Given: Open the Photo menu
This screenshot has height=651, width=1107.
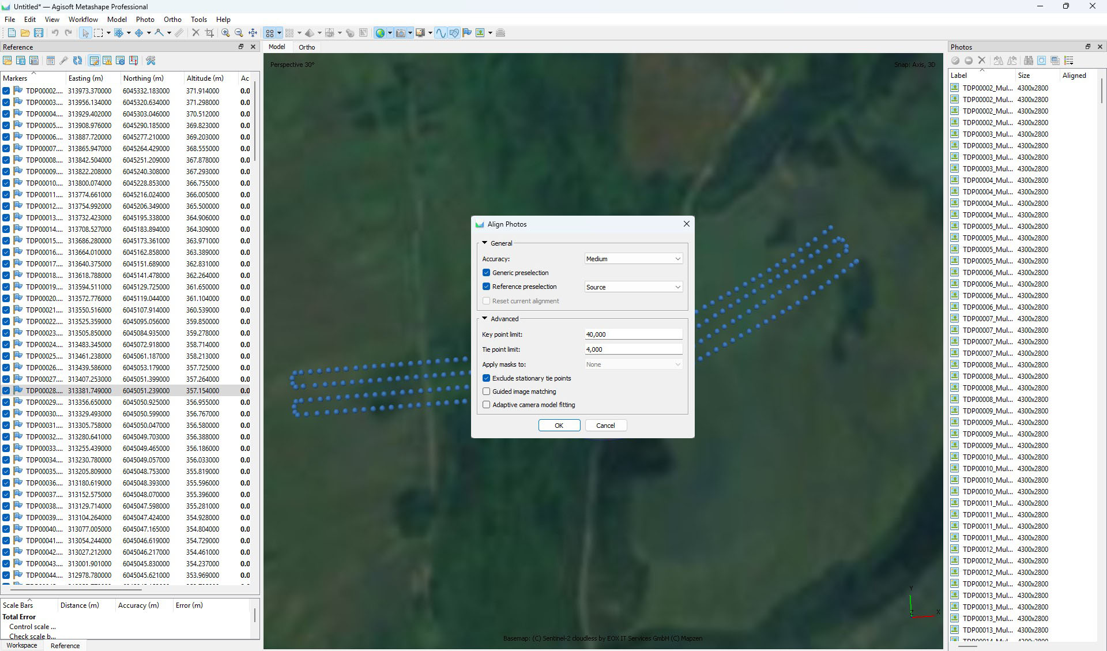Looking at the screenshot, I should (x=145, y=19).
